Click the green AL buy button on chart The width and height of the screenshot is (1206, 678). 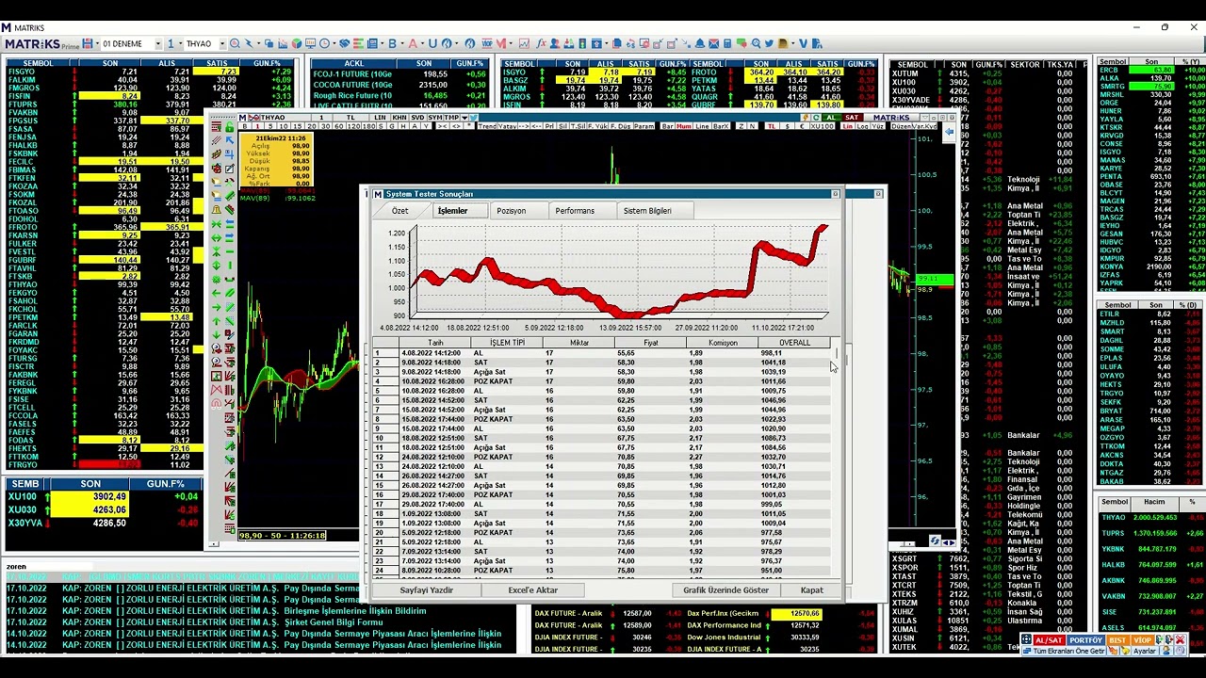(x=833, y=118)
